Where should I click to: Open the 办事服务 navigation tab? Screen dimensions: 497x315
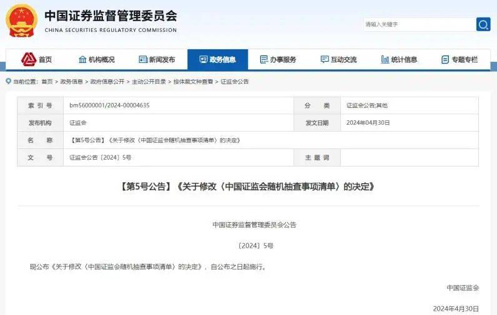pyautogui.click(x=278, y=59)
